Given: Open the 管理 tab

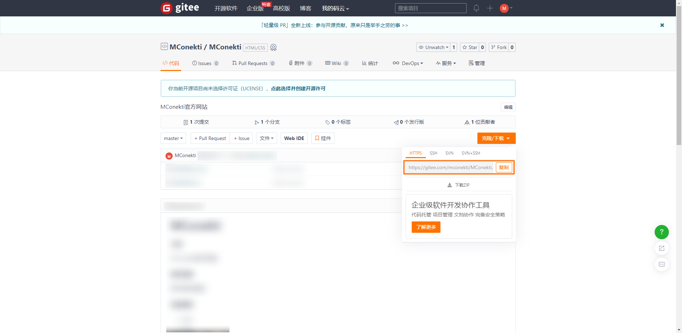Looking at the screenshot, I should (477, 63).
